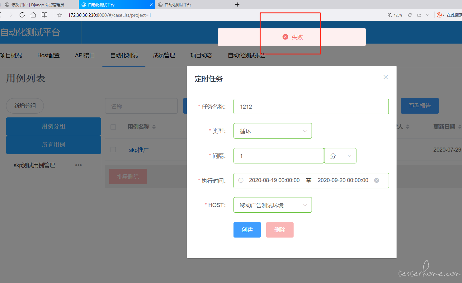This screenshot has width=462, height=283.
Task: Click the share icon in address bar
Action: point(419,15)
